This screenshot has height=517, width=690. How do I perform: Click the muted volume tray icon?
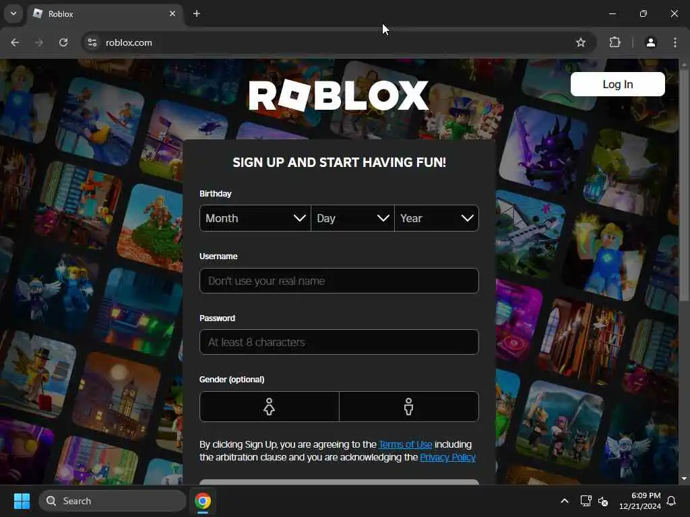[x=603, y=501]
